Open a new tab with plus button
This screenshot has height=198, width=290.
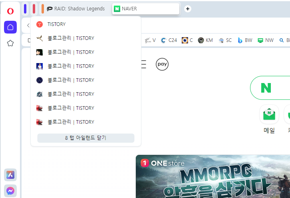pyautogui.click(x=187, y=9)
